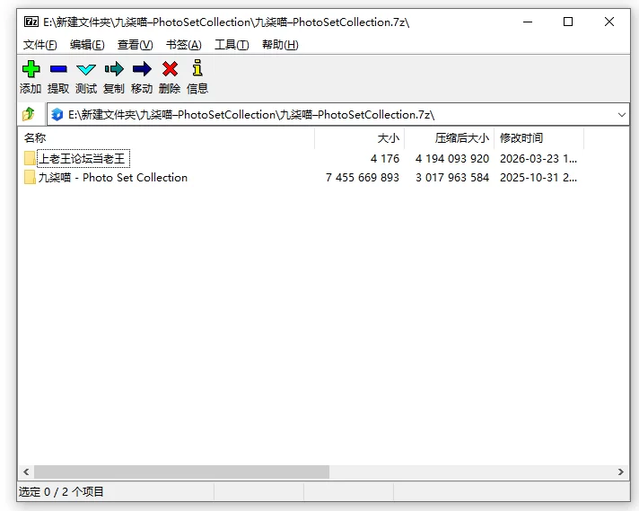The height and width of the screenshot is (511, 639).
Task: Expand the address path dropdown arrow
Action: pos(622,115)
